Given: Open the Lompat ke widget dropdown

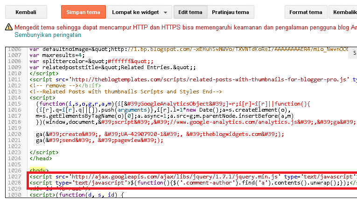Looking at the screenshot, I should click(140, 12).
